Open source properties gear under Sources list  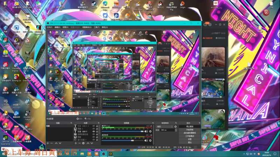[x=83, y=143]
